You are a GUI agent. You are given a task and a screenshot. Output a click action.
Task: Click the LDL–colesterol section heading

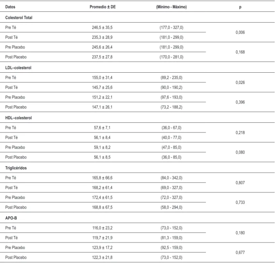tap(18, 68)
